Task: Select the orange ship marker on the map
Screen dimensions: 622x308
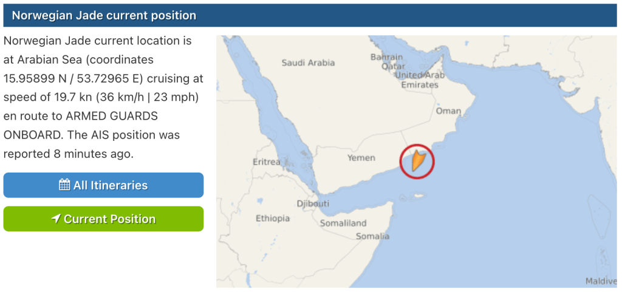Action: [417, 161]
